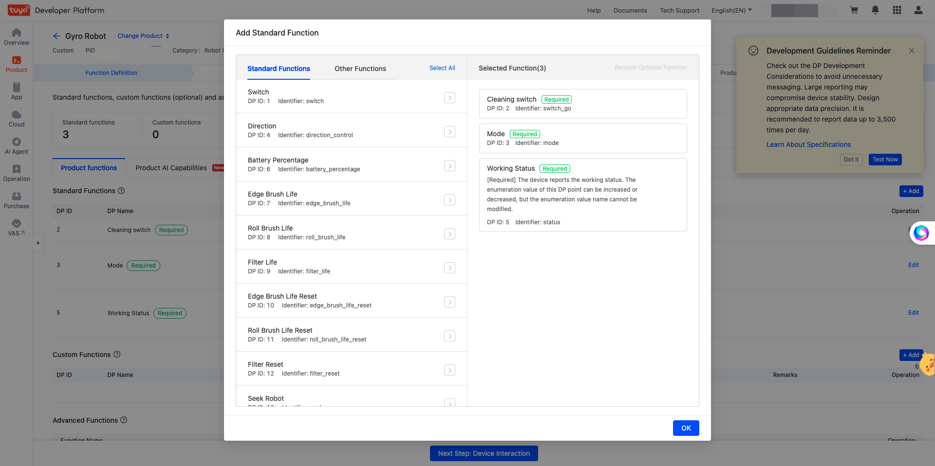Image resolution: width=935 pixels, height=466 pixels.
Task: Open the apps grid icon
Action: [x=897, y=10]
